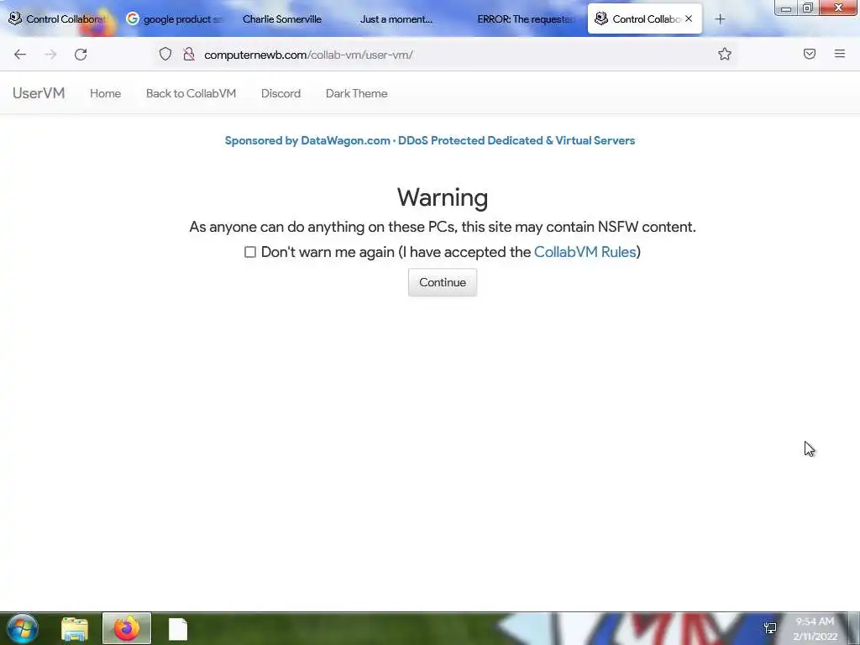Go to Home in the navbar
The height and width of the screenshot is (645, 860).
pos(105,93)
